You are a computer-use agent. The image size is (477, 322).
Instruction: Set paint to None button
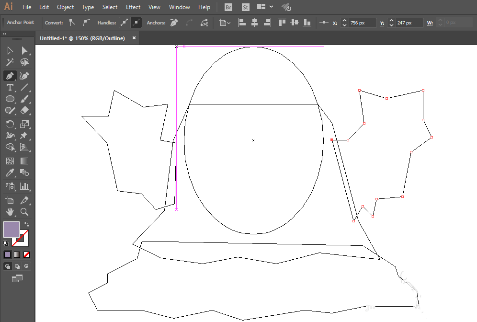pyautogui.click(x=26, y=254)
